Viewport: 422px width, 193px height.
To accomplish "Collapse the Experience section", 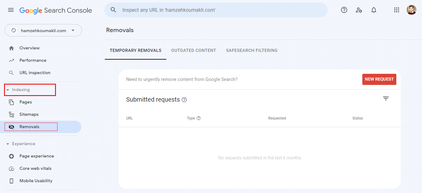I will click(x=8, y=144).
